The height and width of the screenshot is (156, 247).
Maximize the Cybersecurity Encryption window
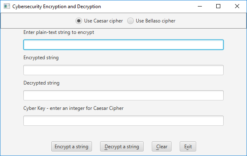click(218, 6)
